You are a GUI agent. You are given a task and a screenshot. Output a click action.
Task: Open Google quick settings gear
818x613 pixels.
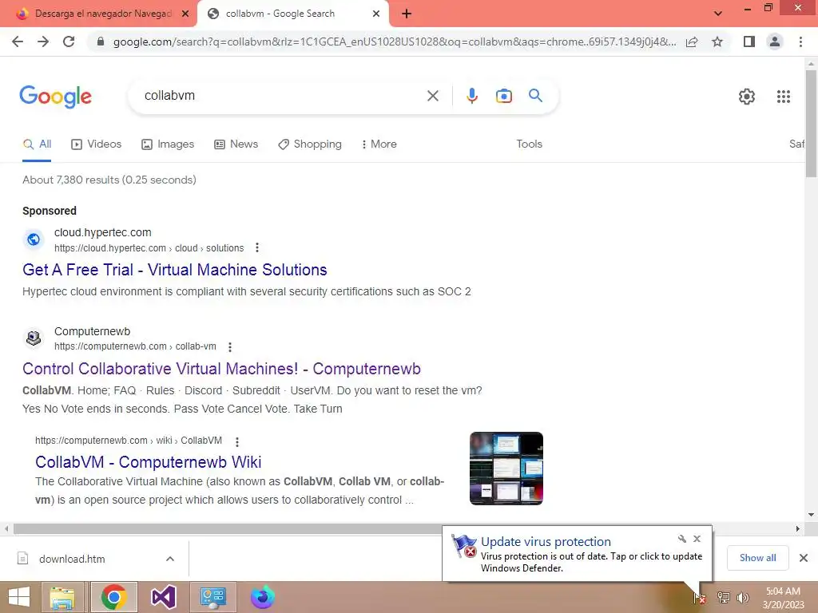747,97
